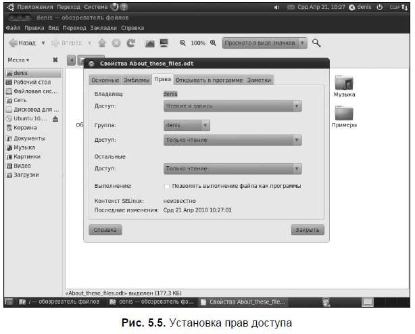Image resolution: width=415 pixels, height=334 pixels.
Task: Enable running the file as a program
Action: point(167,186)
